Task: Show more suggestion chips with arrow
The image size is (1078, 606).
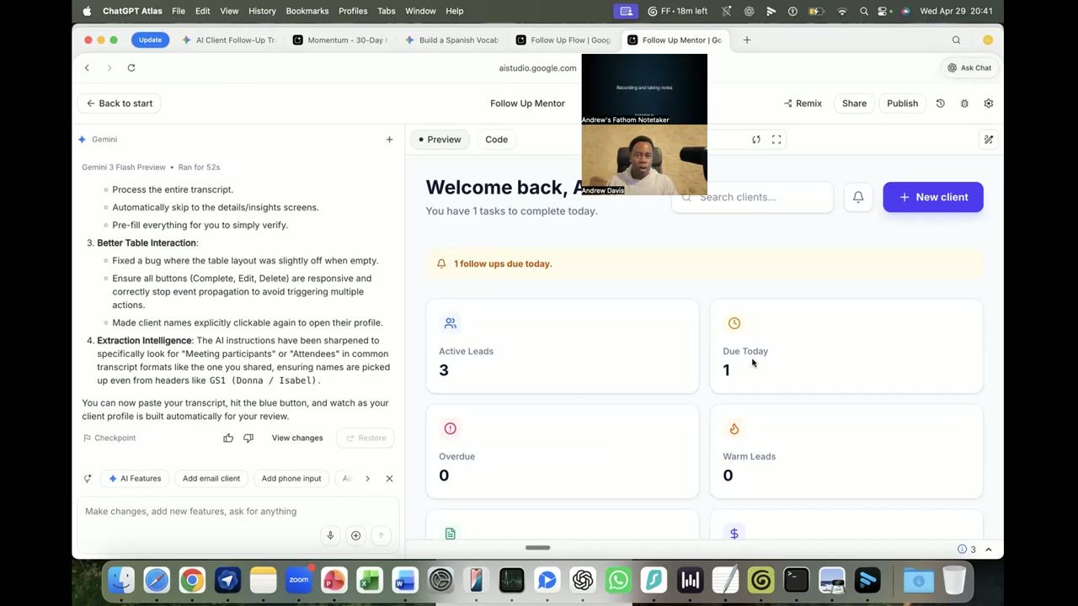Action: pyautogui.click(x=367, y=478)
